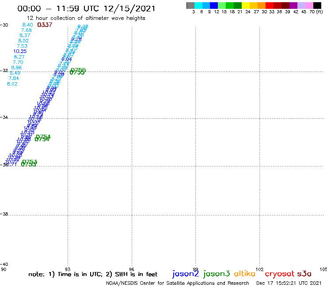The width and height of the screenshot is (327, 287).
Task: Pick the yellow swatch in the wave height legend
Action: tap(246, 5)
